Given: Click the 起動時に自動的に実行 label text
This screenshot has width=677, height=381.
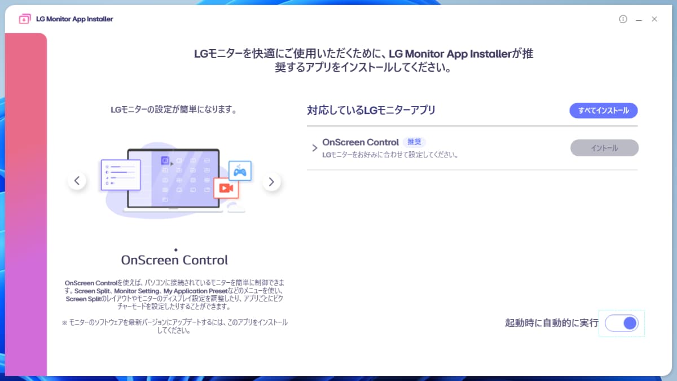Looking at the screenshot, I should (x=552, y=323).
